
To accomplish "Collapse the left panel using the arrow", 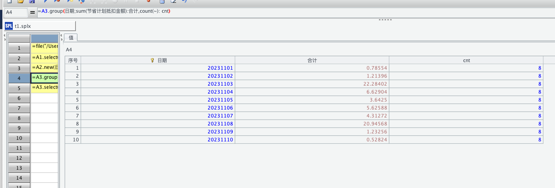I will (x=5, y=35).
